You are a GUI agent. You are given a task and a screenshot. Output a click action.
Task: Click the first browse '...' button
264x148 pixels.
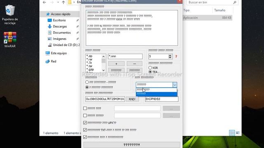[x=171, y=109]
